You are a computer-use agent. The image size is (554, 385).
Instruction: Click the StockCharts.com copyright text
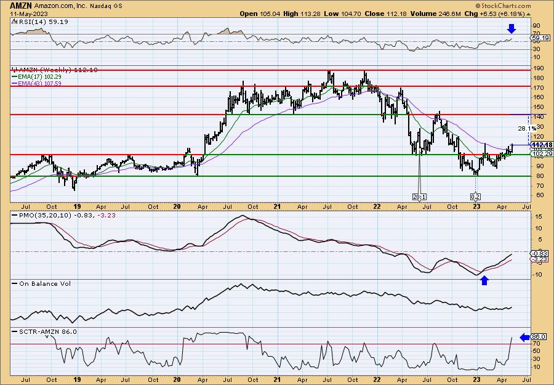pos(503,6)
